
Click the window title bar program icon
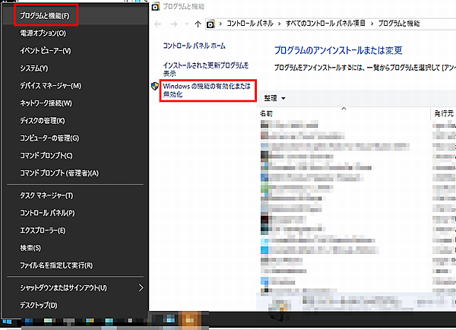[x=156, y=6]
